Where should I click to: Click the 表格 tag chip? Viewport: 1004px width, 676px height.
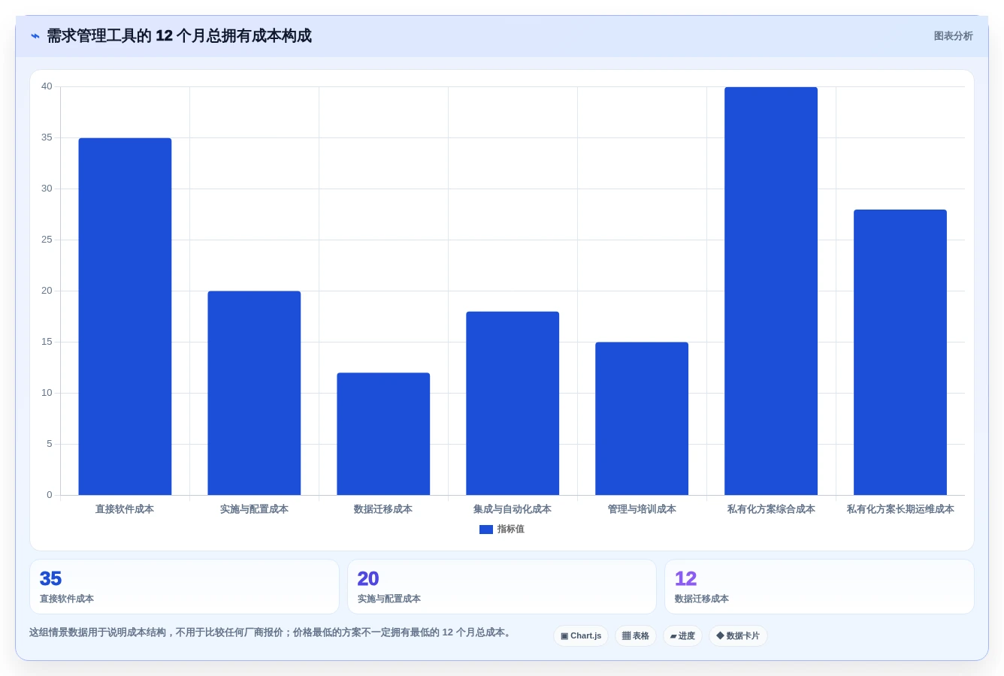pyautogui.click(x=636, y=636)
